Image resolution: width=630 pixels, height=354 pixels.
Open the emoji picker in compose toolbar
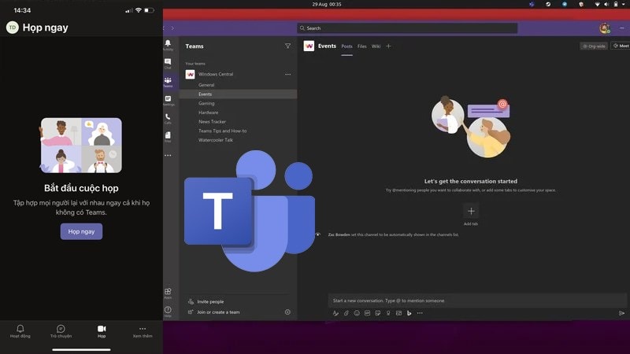click(357, 313)
